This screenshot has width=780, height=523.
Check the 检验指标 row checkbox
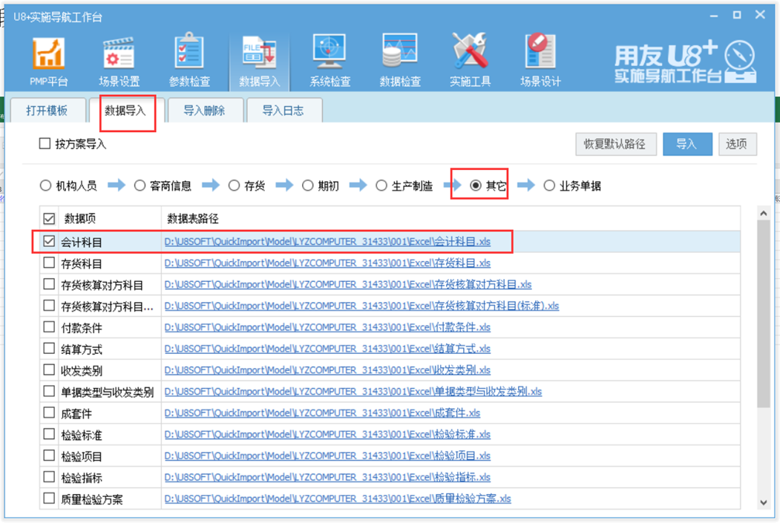49,477
